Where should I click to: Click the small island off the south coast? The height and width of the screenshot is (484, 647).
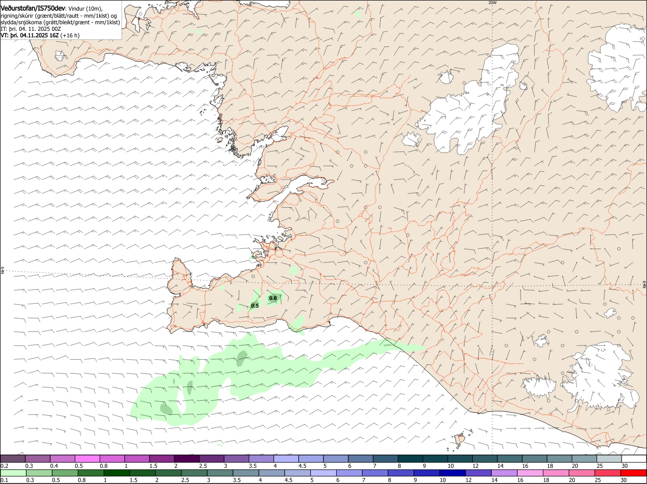click(460, 439)
